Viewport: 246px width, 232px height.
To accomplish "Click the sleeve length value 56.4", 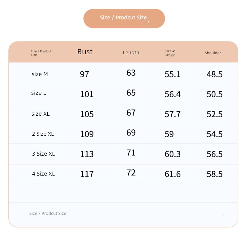I will tap(173, 94).
